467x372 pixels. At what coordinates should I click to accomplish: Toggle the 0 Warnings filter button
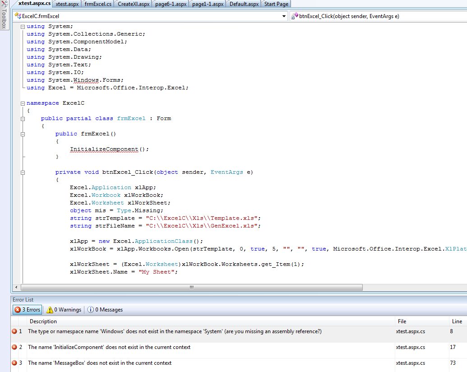coord(64,310)
